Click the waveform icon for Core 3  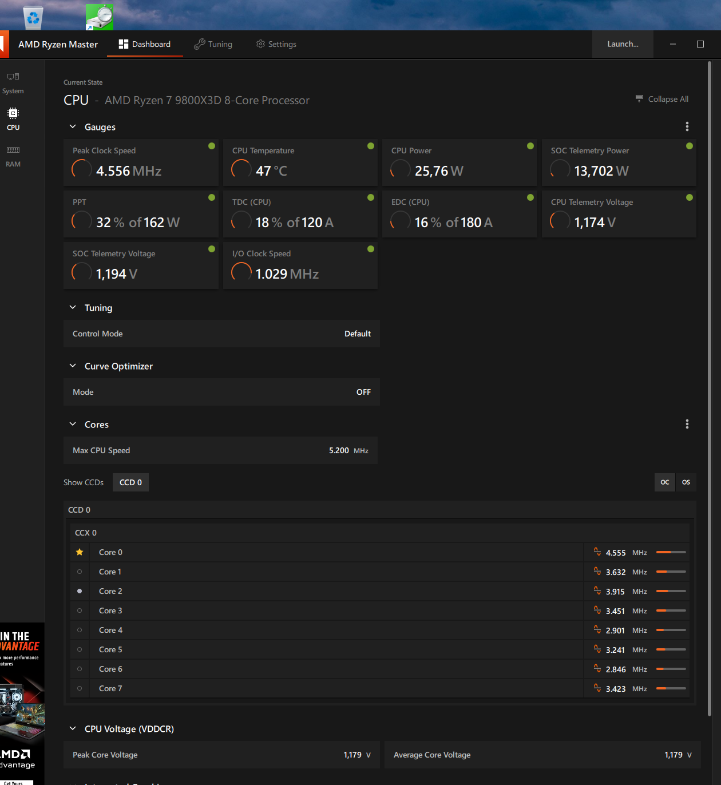click(597, 610)
